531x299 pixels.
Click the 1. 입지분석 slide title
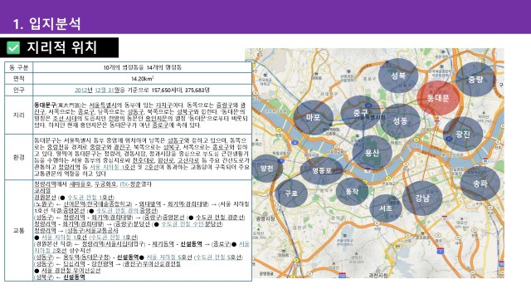(x=46, y=24)
